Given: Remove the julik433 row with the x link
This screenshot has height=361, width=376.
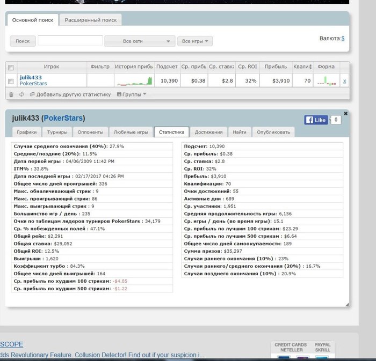Looking at the screenshot, I should pyautogui.click(x=345, y=81).
